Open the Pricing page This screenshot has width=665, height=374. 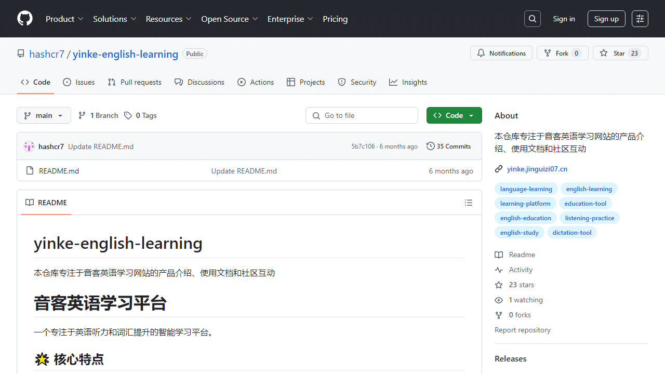coord(335,19)
